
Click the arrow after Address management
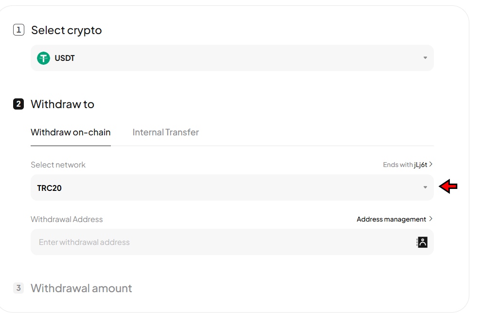pos(430,219)
